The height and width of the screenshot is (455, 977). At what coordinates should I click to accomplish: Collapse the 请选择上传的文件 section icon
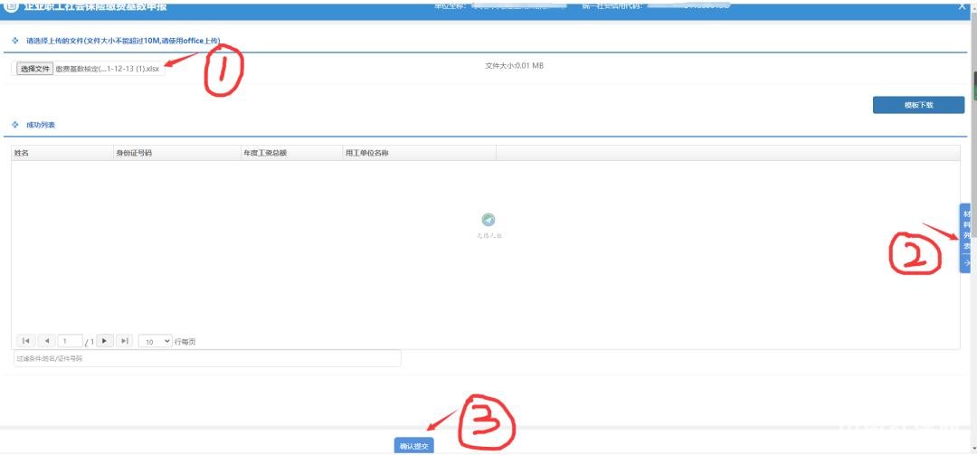click(15, 41)
